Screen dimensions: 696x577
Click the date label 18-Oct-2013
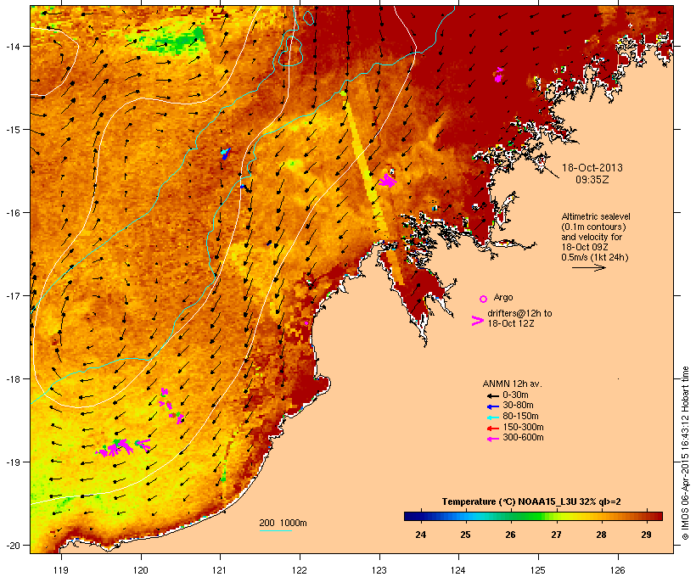(592, 168)
